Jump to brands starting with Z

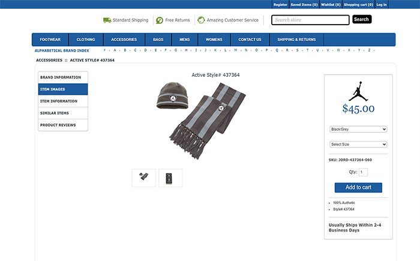[369, 50]
